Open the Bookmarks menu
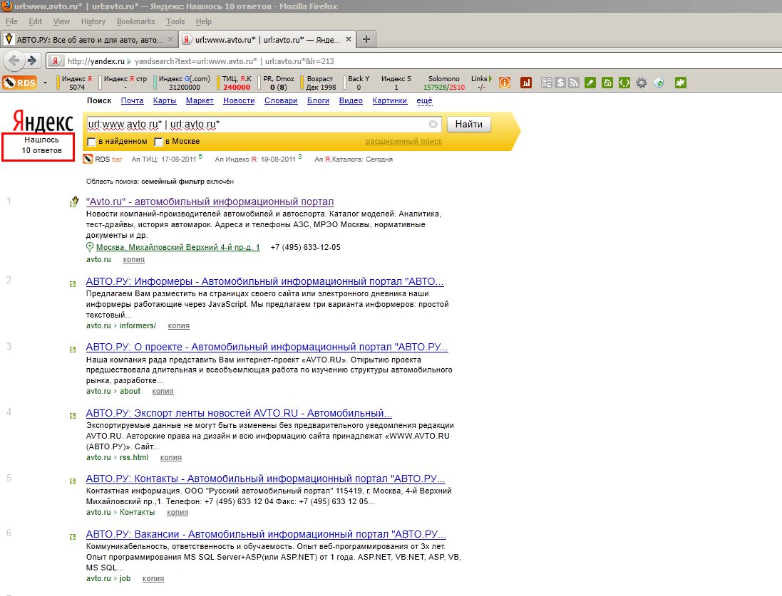 point(135,22)
